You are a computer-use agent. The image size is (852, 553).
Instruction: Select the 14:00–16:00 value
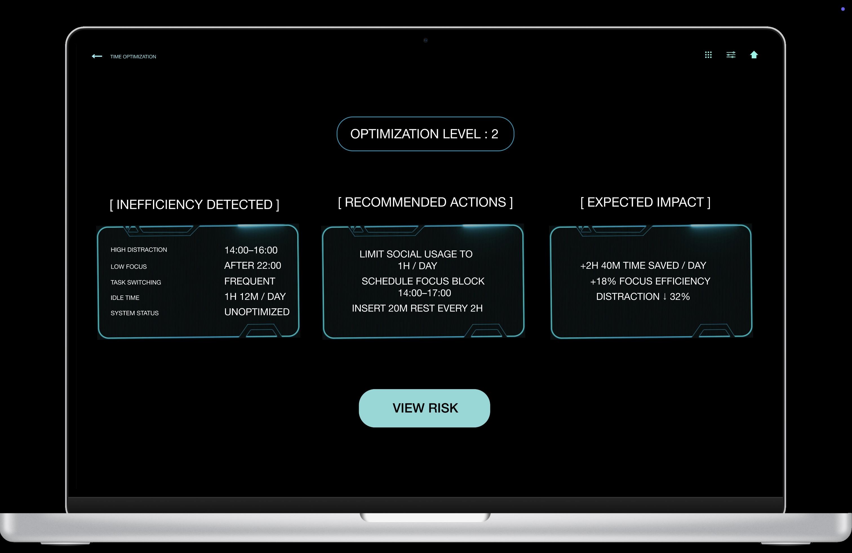[251, 250]
